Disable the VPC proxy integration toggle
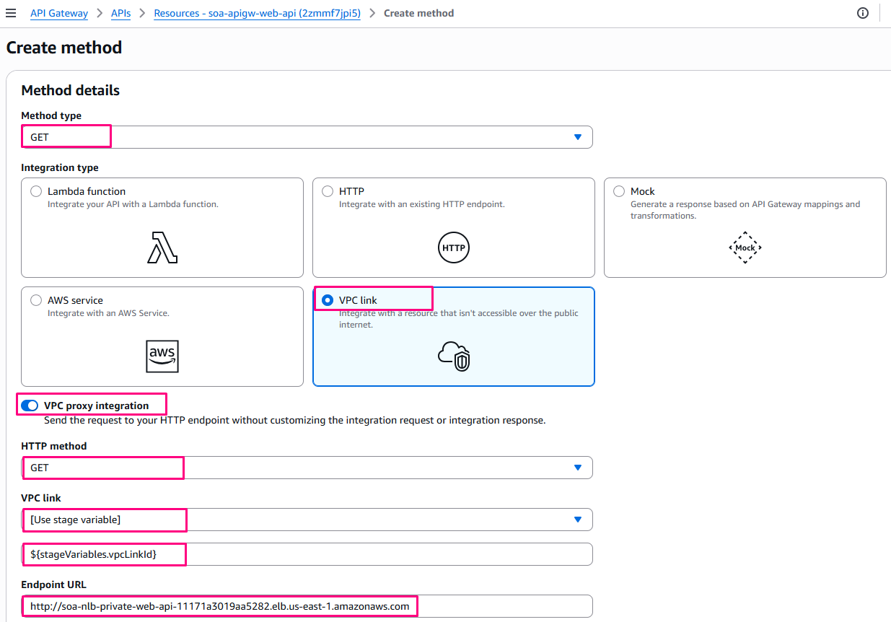This screenshot has width=891, height=622. tap(30, 406)
